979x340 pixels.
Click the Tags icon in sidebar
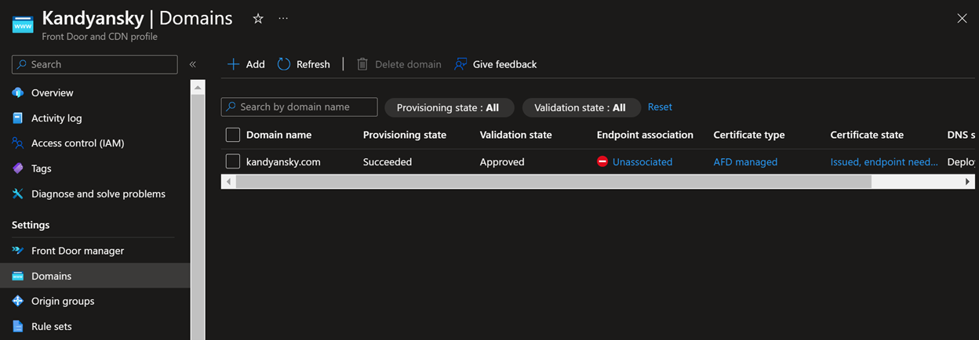[x=18, y=168]
